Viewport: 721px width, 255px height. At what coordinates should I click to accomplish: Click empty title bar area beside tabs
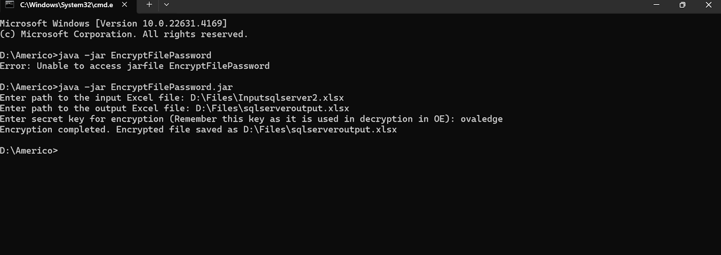pyautogui.click(x=406, y=5)
